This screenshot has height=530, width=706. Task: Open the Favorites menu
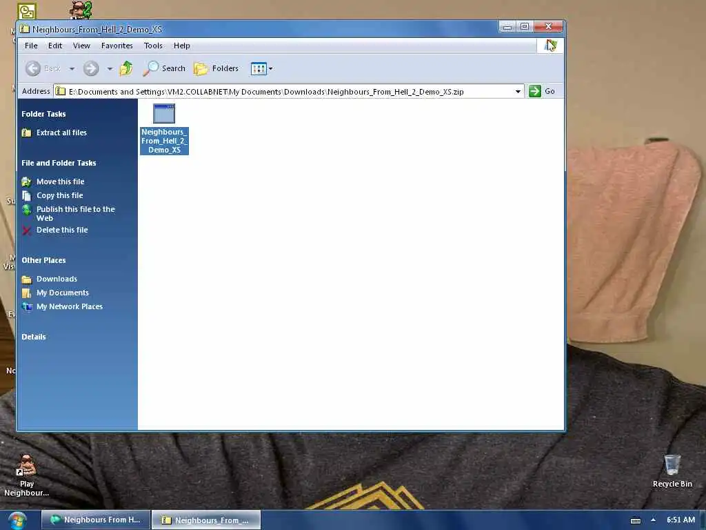pyautogui.click(x=117, y=46)
